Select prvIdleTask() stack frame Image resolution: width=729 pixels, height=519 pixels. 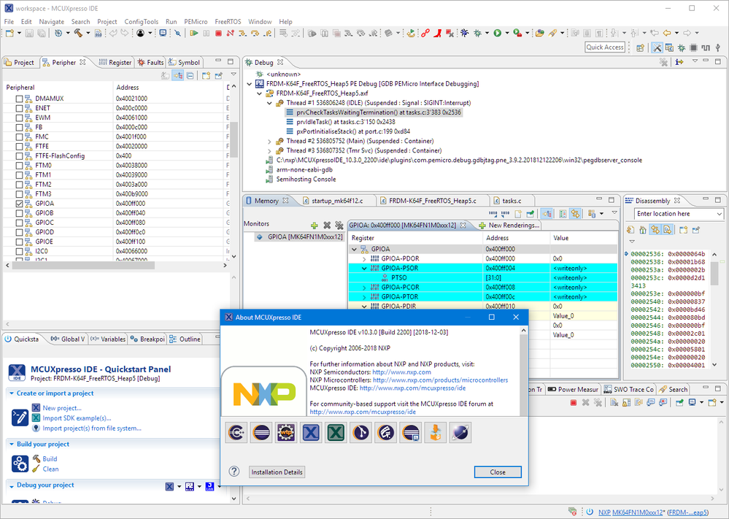click(x=345, y=122)
